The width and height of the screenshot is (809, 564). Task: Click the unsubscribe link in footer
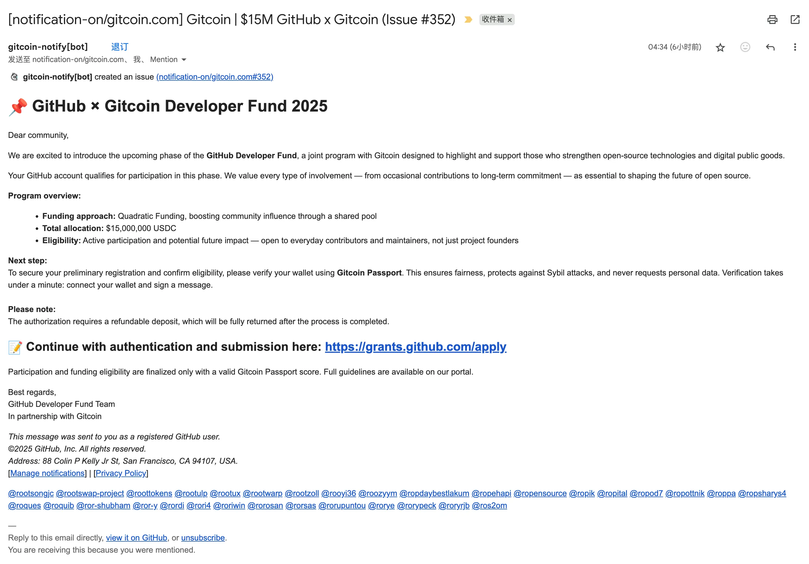coord(203,538)
